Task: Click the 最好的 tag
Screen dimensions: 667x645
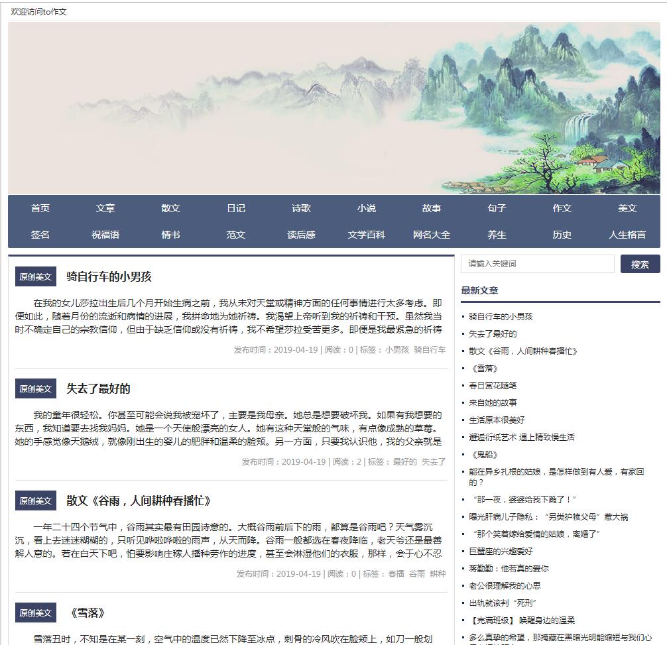Action: click(x=404, y=462)
